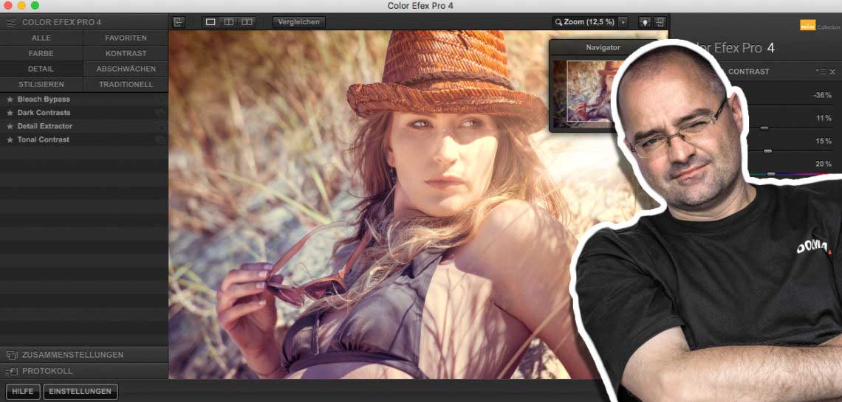Click the EINSTELLUNGEN button
842x402 pixels.
click(80, 391)
